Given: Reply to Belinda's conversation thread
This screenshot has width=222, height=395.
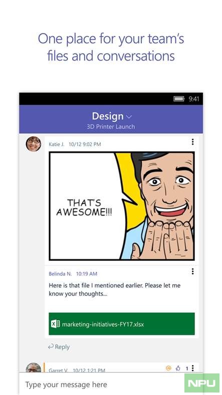Looking at the screenshot, I should pos(59,347).
